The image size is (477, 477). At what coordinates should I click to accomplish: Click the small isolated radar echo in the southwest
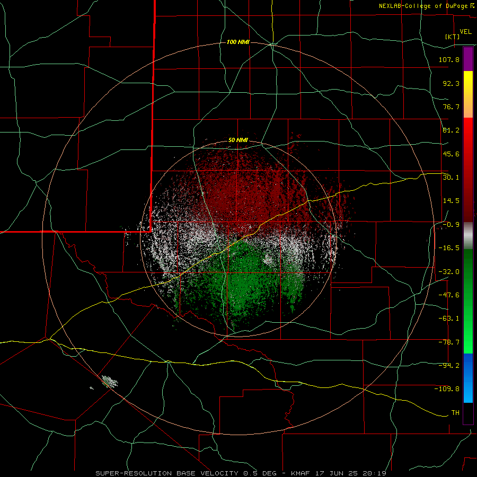[x=110, y=381]
